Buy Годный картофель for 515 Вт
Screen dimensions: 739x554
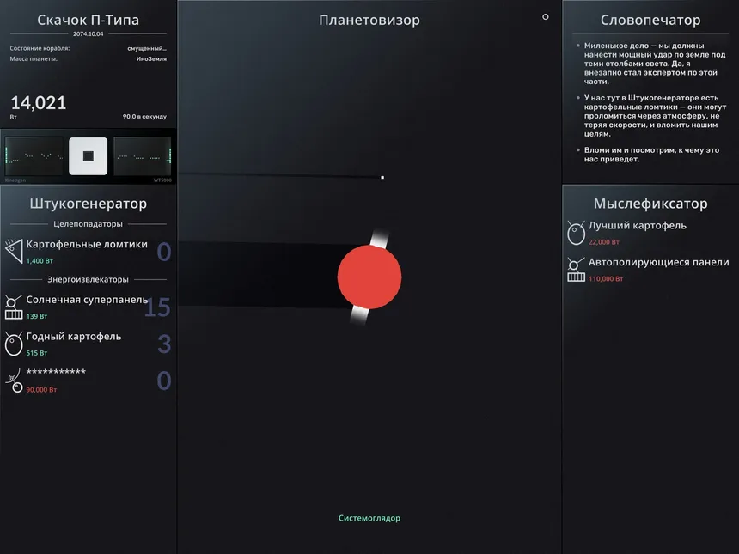(89, 344)
